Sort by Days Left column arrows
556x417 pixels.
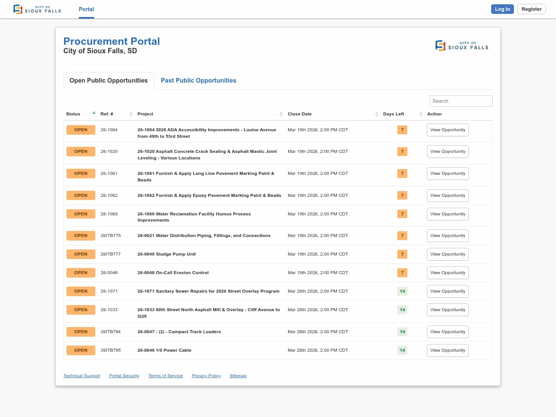(x=421, y=114)
